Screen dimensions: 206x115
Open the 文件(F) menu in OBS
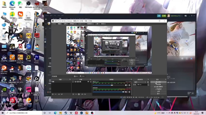(x=54, y=24)
